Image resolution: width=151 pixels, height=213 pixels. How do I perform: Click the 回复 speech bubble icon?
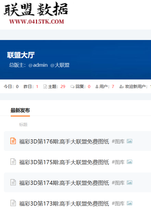click(72, 87)
